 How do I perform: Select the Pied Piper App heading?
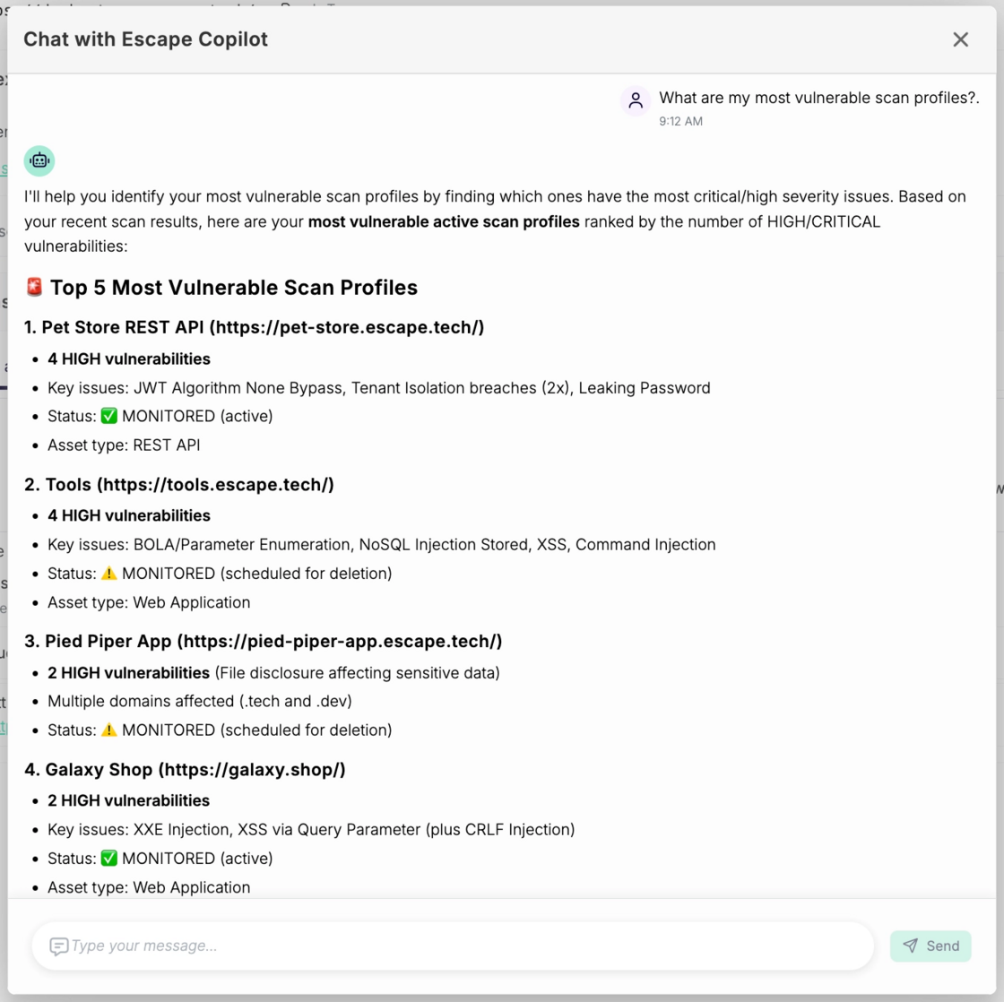click(x=264, y=642)
